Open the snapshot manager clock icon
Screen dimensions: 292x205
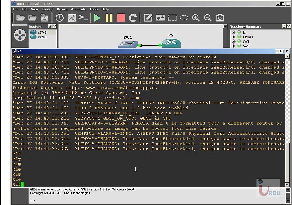(x=60, y=18)
